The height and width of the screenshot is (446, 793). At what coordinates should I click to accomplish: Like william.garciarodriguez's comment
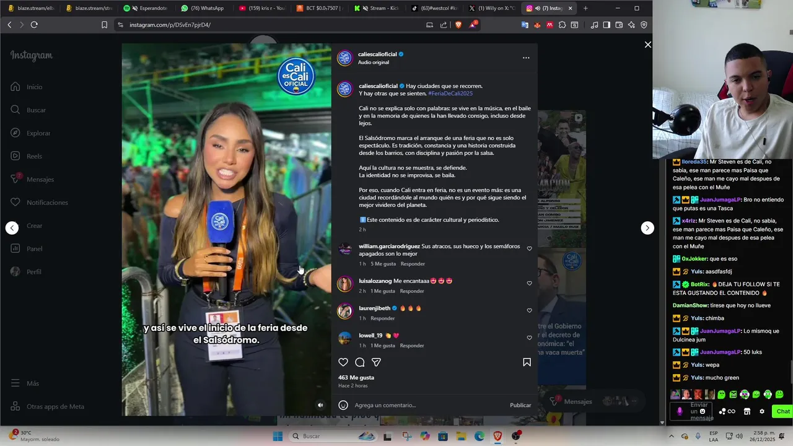click(529, 248)
